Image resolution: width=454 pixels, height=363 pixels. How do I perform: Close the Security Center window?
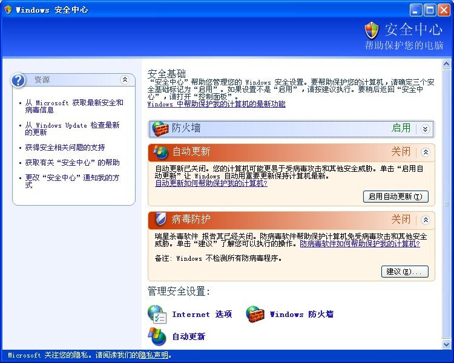pos(444,10)
